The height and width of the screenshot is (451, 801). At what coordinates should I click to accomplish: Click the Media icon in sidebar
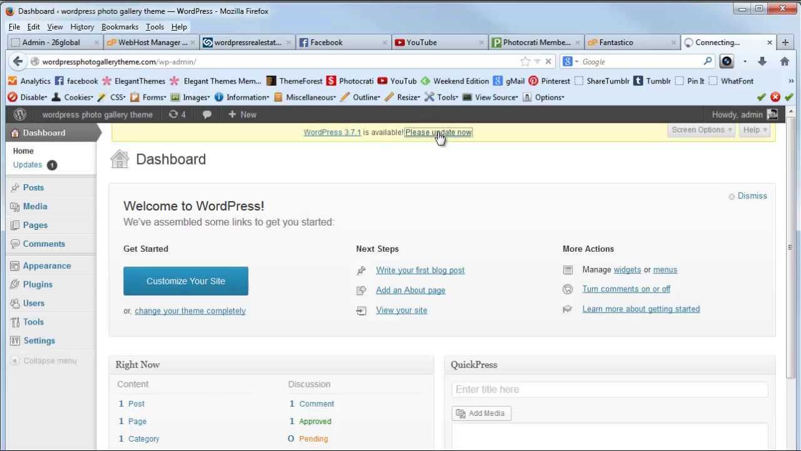(15, 207)
